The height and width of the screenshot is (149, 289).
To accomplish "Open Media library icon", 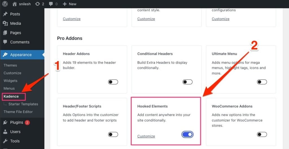I will tap(5, 23).
